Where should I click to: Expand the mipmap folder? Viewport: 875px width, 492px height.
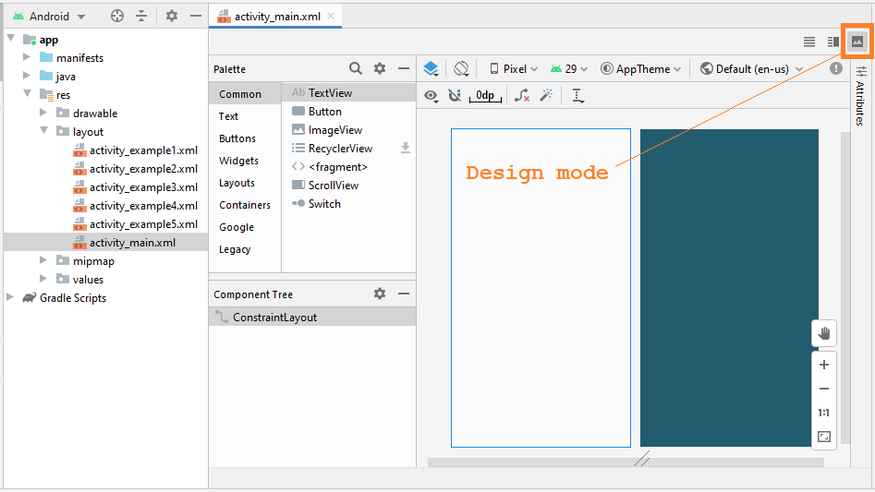pos(43,259)
